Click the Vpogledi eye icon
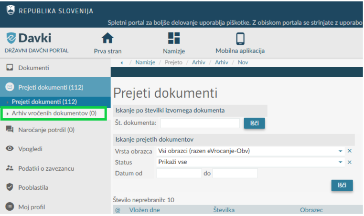This screenshot has height=216, width=364. [9, 149]
